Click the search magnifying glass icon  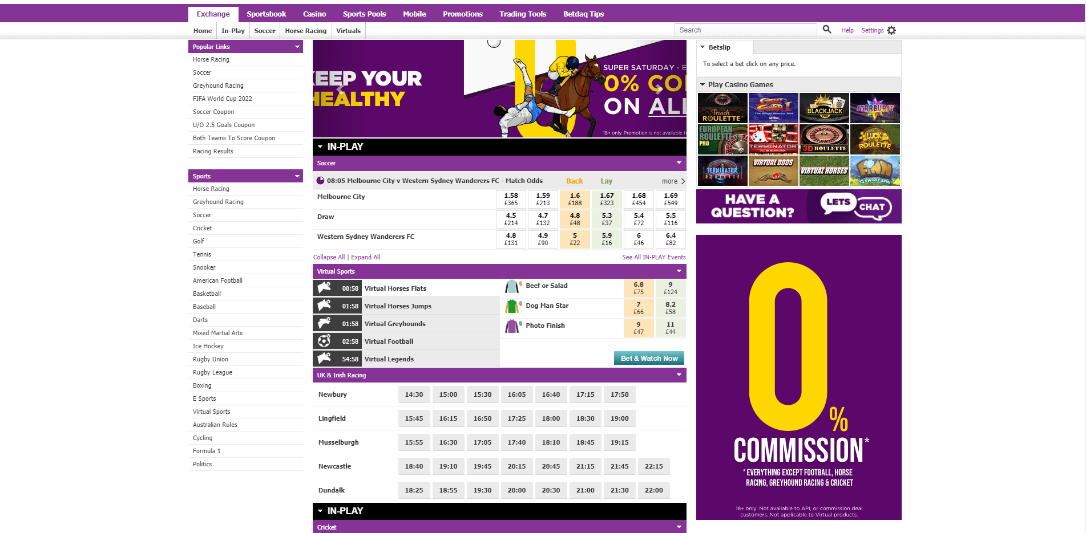point(827,30)
